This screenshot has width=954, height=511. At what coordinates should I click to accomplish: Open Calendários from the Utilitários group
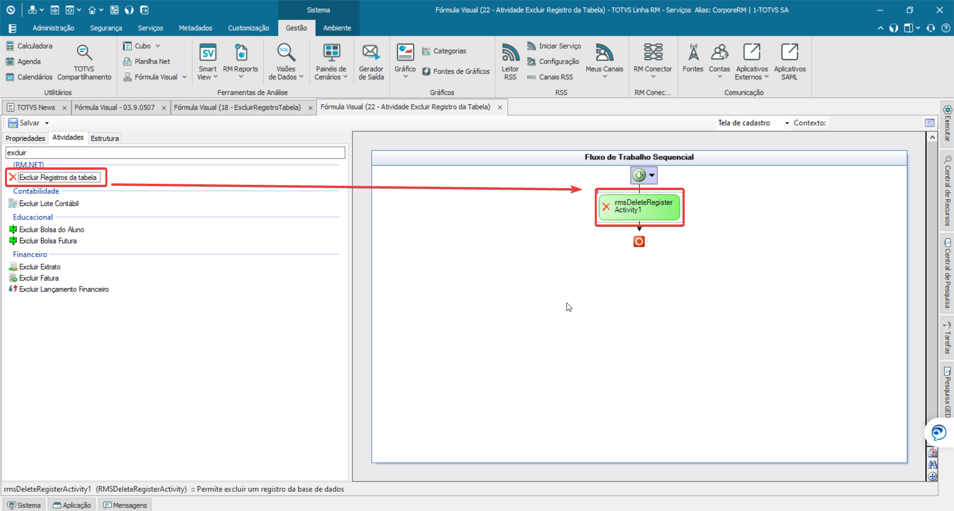click(x=29, y=77)
